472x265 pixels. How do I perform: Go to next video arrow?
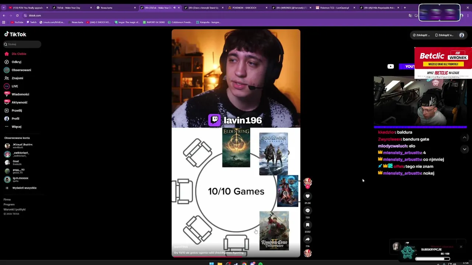[x=464, y=149]
